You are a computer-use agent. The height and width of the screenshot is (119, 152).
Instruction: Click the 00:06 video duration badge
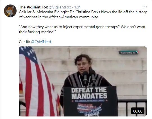coord(138,111)
